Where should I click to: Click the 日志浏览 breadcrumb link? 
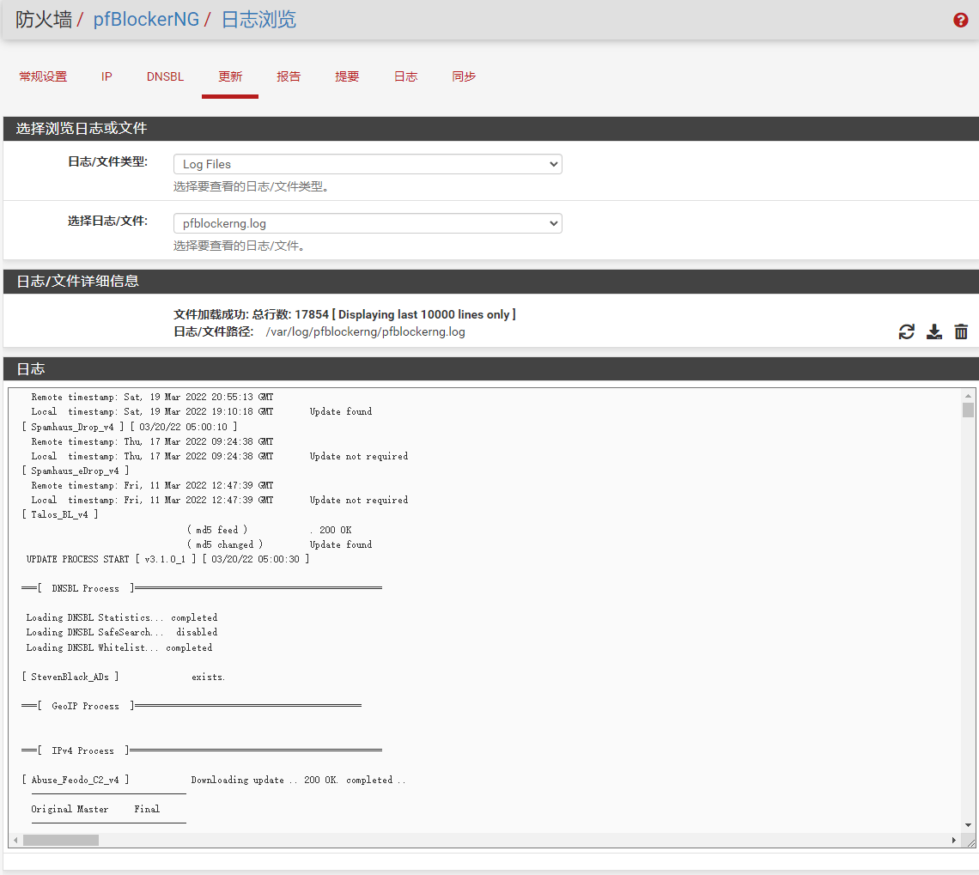[x=258, y=20]
